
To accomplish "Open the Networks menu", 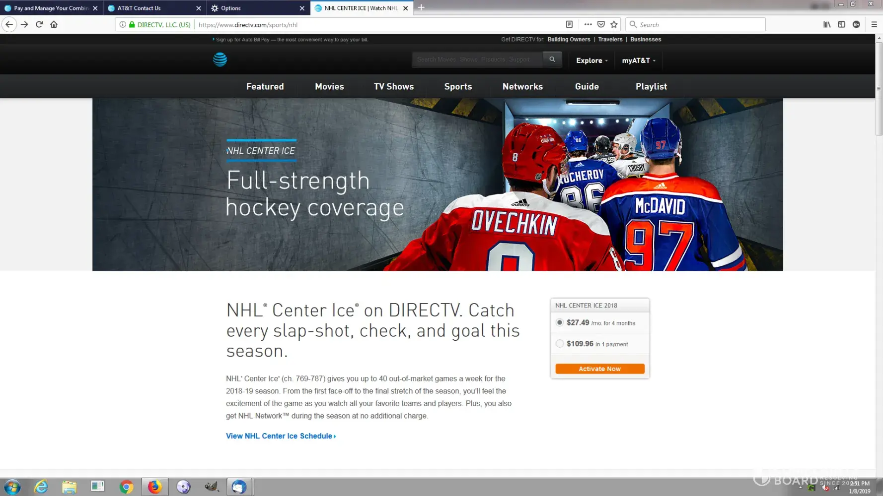I will click(522, 86).
